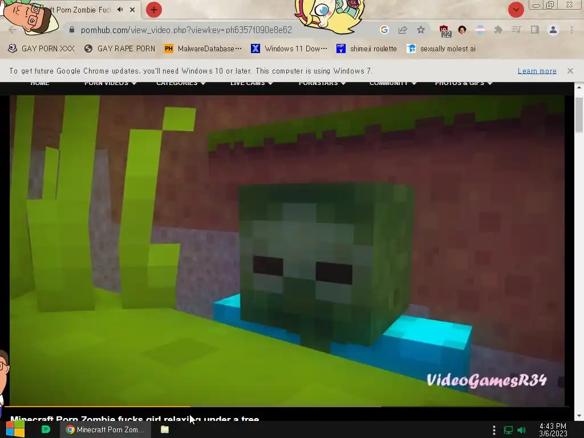
Task: Open the volume tray speaker icon
Action: coord(522,430)
